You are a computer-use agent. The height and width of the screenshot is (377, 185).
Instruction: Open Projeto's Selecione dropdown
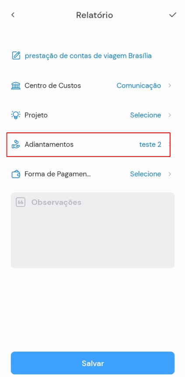[x=146, y=115]
